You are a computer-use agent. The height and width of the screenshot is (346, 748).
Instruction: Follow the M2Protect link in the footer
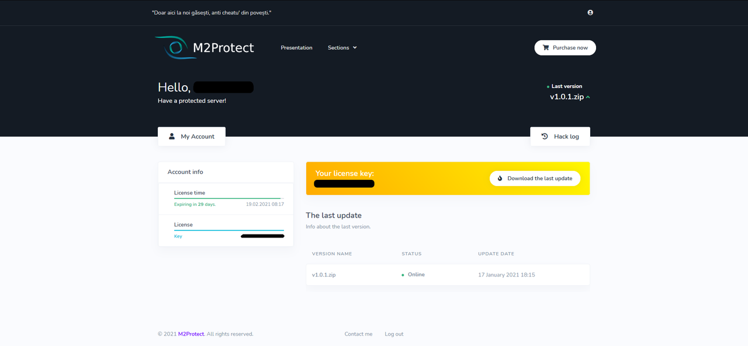tap(191, 334)
